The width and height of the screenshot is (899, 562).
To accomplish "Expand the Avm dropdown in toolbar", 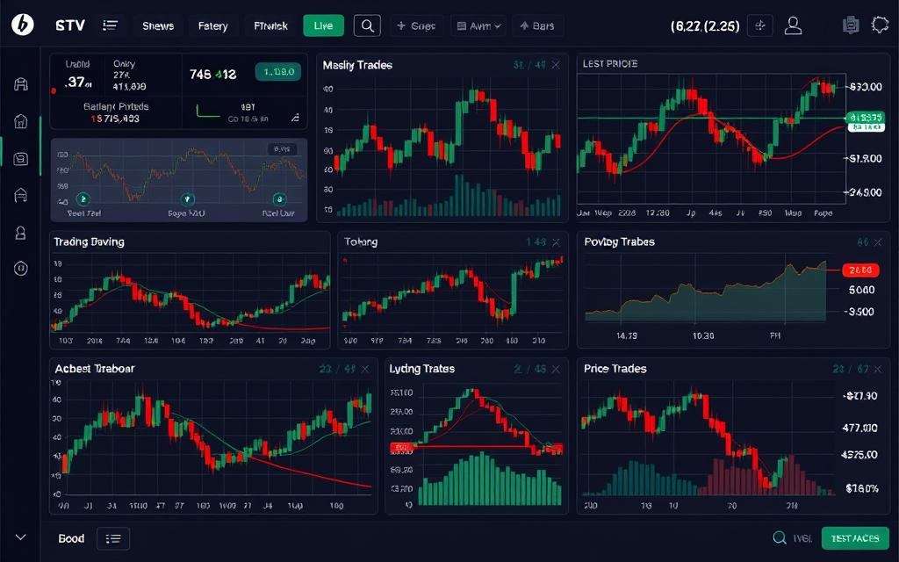I will (x=478, y=25).
